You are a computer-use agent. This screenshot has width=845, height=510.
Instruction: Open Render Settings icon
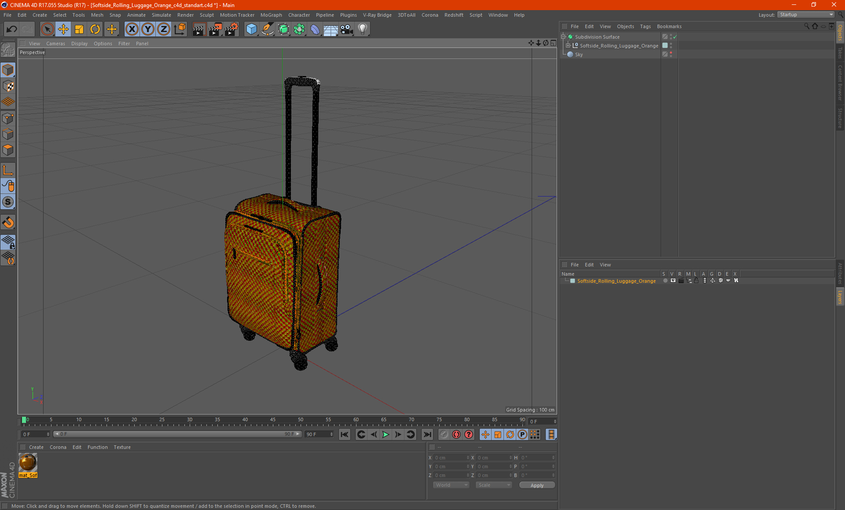231,29
